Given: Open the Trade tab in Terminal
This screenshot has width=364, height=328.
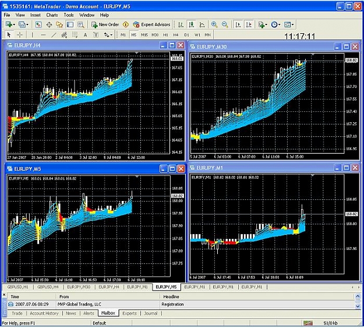Looking at the screenshot, I should tap(17, 313).
